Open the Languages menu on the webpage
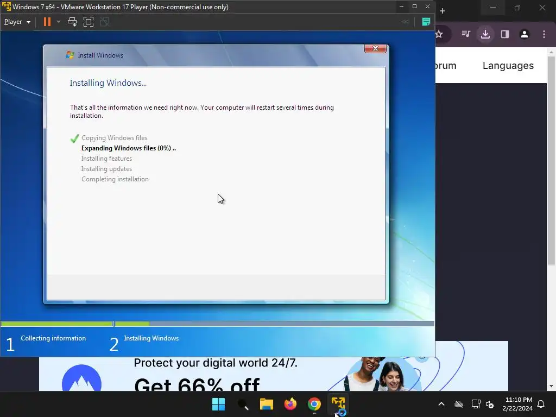Image resolution: width=556 pixels, height=417 pixels. (x=508, y=66)
